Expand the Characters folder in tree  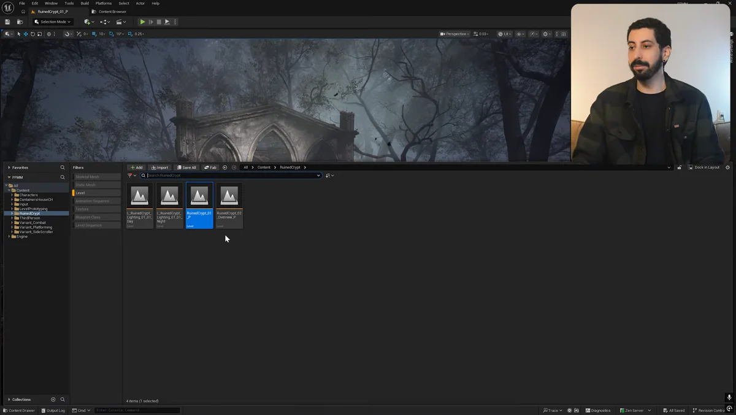click(12, 195)
